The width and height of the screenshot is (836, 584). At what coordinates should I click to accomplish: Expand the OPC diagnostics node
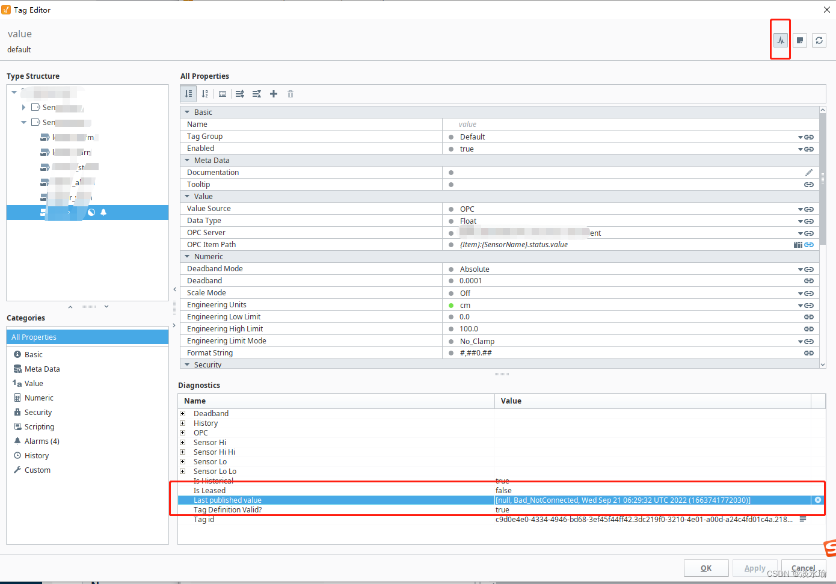click(x=183, y=433)
